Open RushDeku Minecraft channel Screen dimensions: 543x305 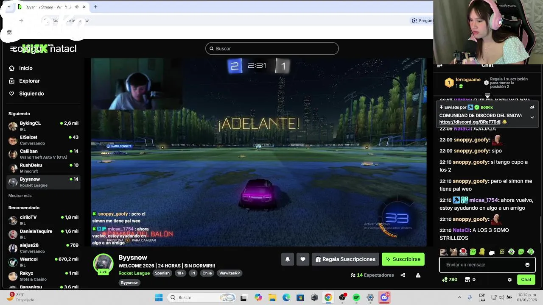click(44, 168)
